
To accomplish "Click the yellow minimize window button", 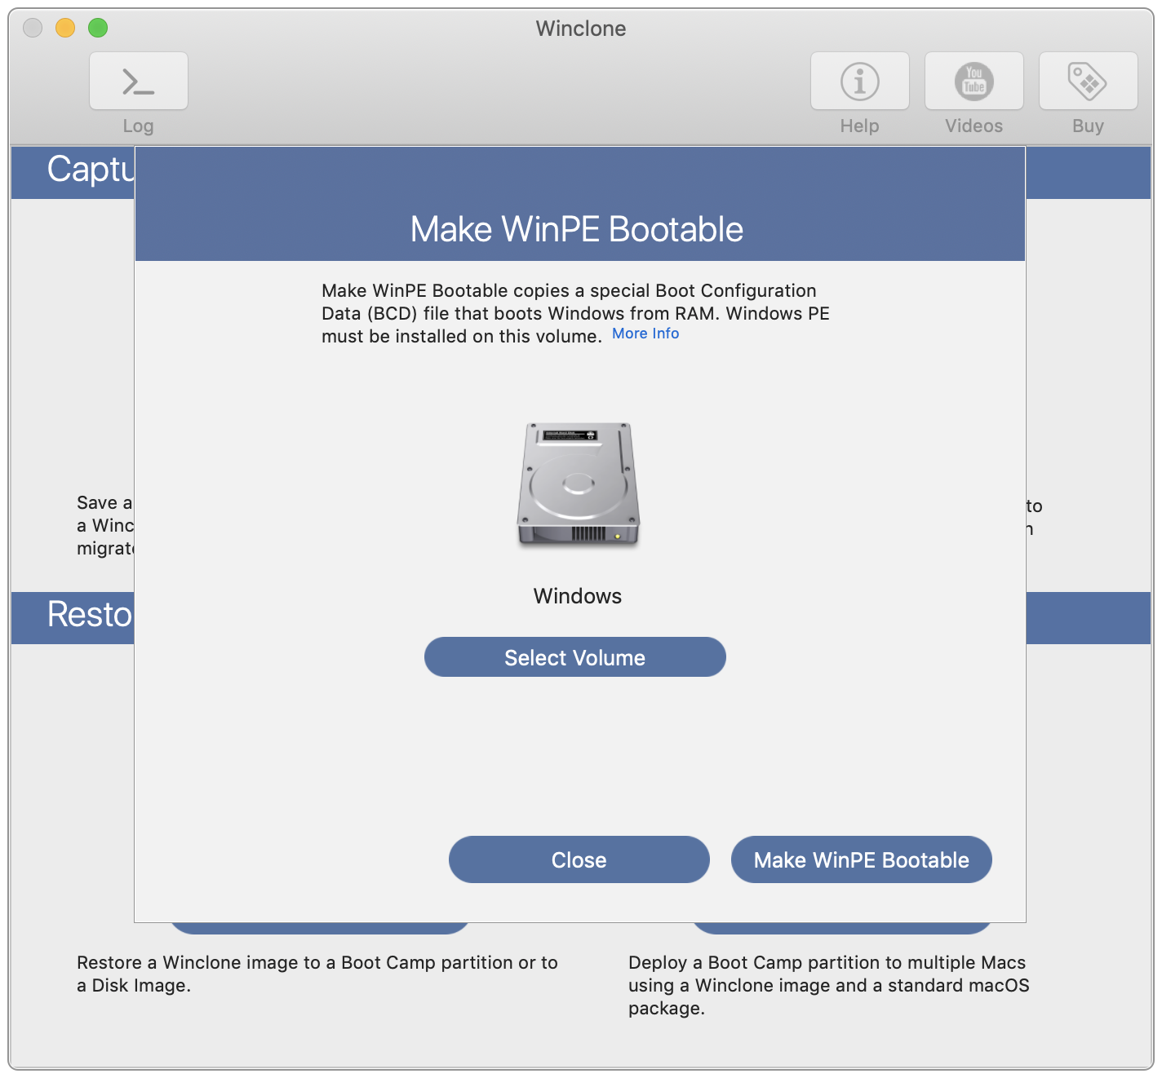I will (x=65, y=28).
